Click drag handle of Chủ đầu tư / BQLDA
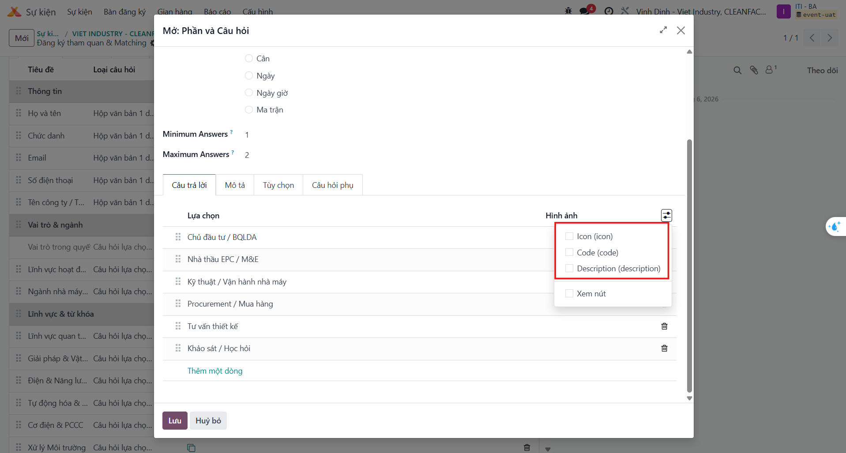 178,237
